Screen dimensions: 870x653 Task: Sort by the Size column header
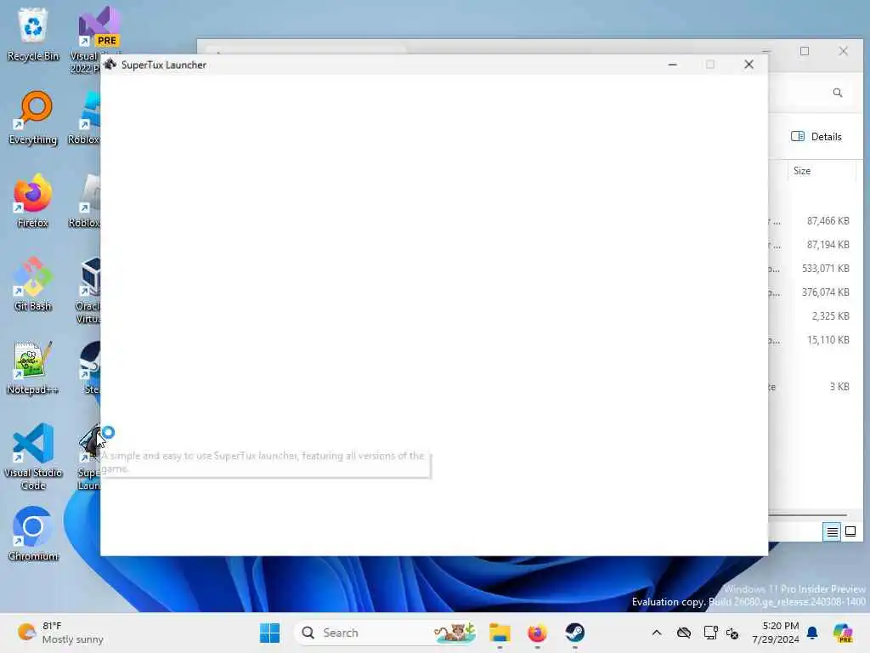(x=802, y=171)
